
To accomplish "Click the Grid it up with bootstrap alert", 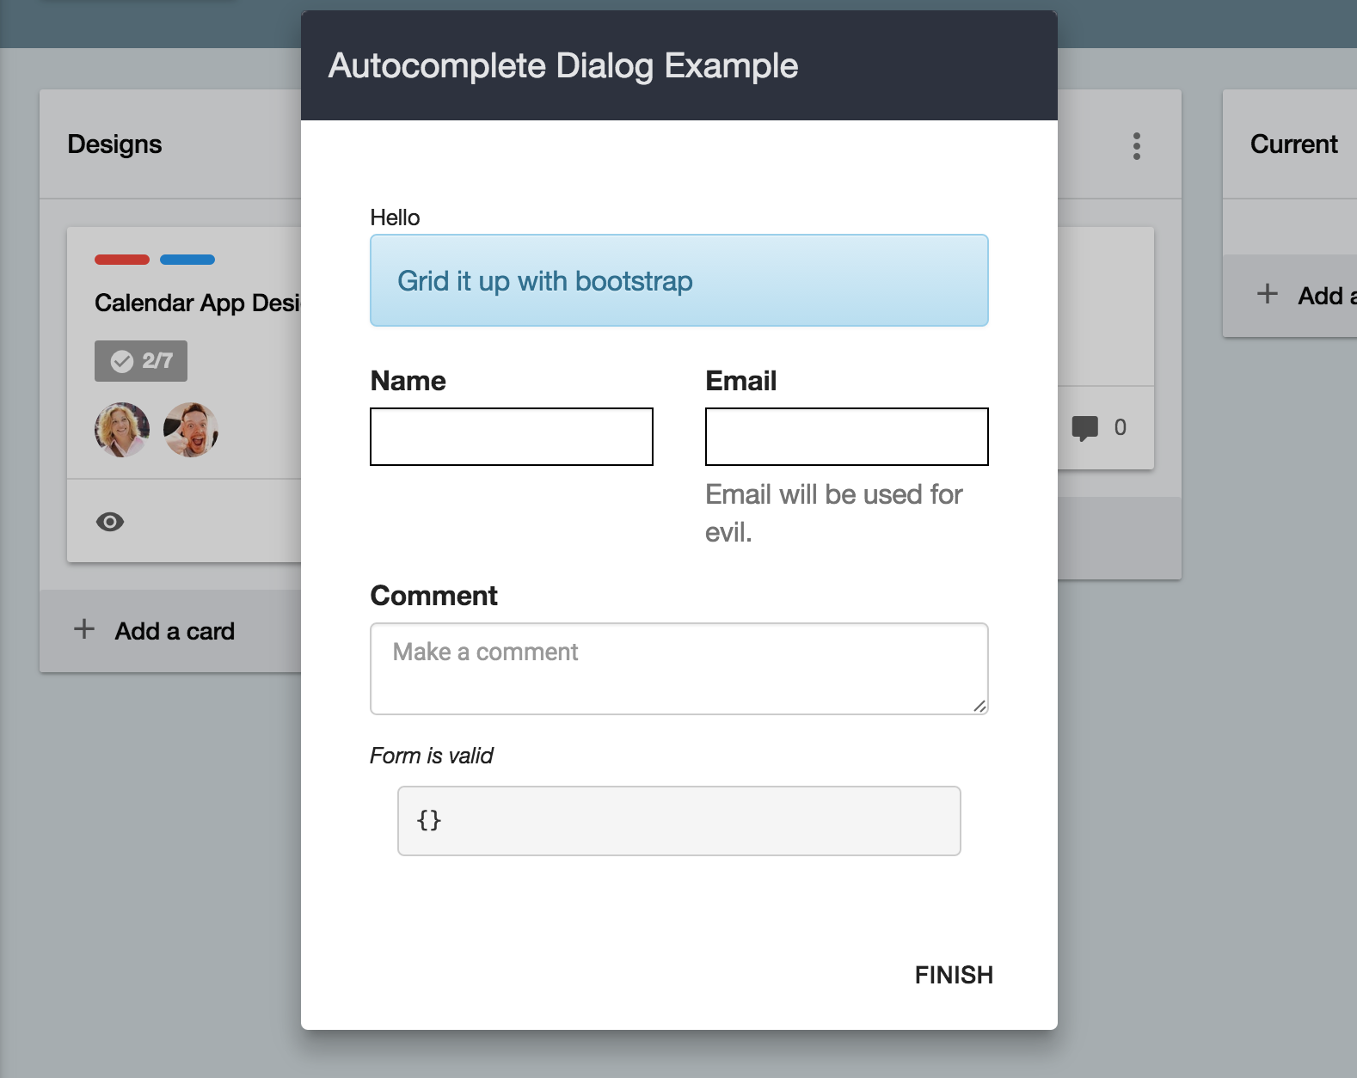I will tap(679, 280).
